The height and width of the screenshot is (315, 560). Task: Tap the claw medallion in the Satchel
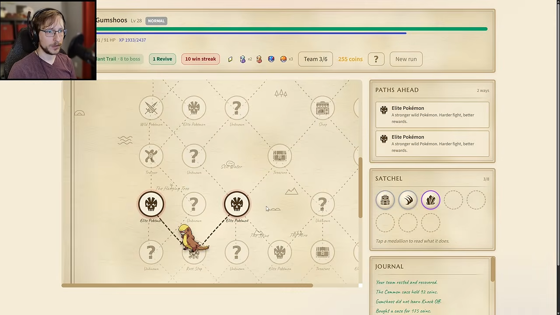coord(408,200)
